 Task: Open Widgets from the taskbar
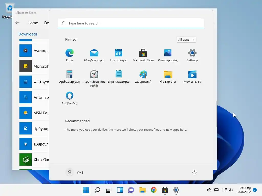pos(120,190)
